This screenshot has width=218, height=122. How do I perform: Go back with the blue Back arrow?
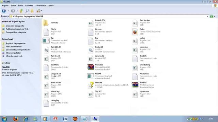pyautogui.click(x=4, y=11)
